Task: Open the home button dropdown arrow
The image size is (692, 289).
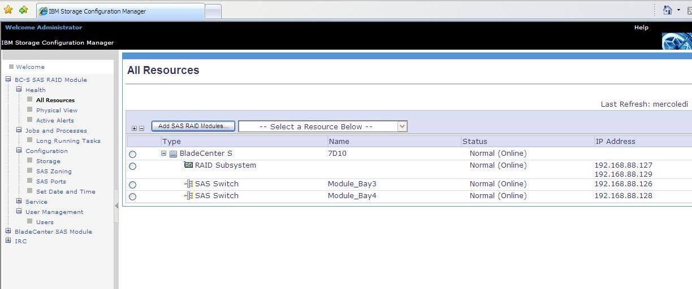Action: pos(678,11)
